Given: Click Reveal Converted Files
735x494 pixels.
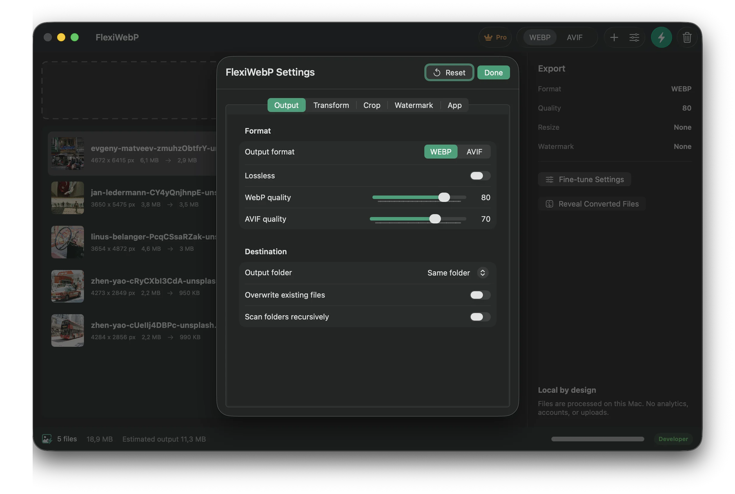Looking at the screenshot, I should [592, 204].
